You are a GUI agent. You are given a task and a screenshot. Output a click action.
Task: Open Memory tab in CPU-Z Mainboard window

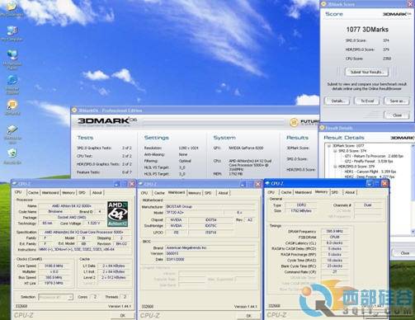tap(195, 193)
